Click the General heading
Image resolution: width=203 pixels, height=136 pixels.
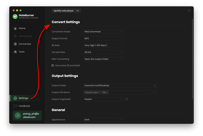(x=58, y=110)
